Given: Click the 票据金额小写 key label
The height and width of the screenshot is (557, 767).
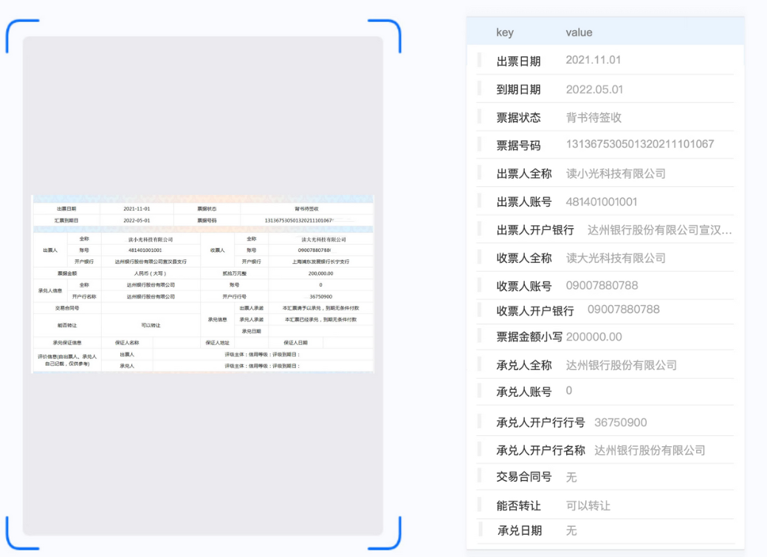Looking at the screenshot, I should [529, 337].
